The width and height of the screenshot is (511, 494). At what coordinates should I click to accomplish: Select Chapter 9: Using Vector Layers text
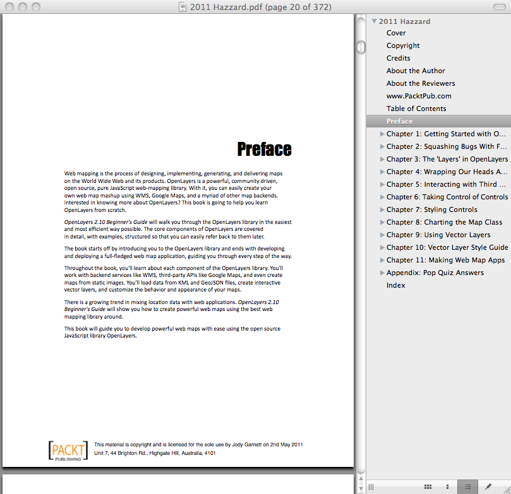pyautogui.click(x=438, y=235)
